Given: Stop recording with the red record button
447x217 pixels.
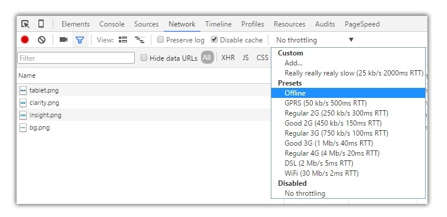Looking at the screenshot, I should point(25,40).
